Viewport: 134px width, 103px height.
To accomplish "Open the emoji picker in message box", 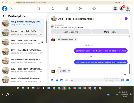I will click(122, 80).
